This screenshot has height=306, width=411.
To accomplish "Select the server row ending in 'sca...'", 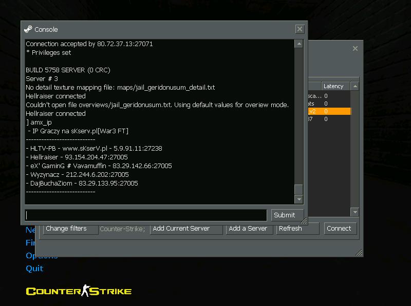I will [329, 96].
